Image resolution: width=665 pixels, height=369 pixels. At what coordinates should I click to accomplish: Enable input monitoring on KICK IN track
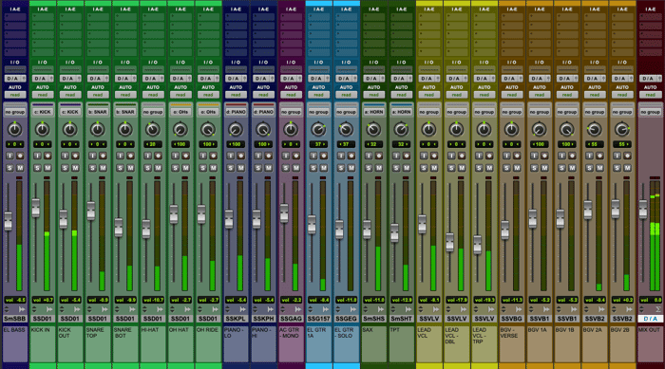click(37, 156)
